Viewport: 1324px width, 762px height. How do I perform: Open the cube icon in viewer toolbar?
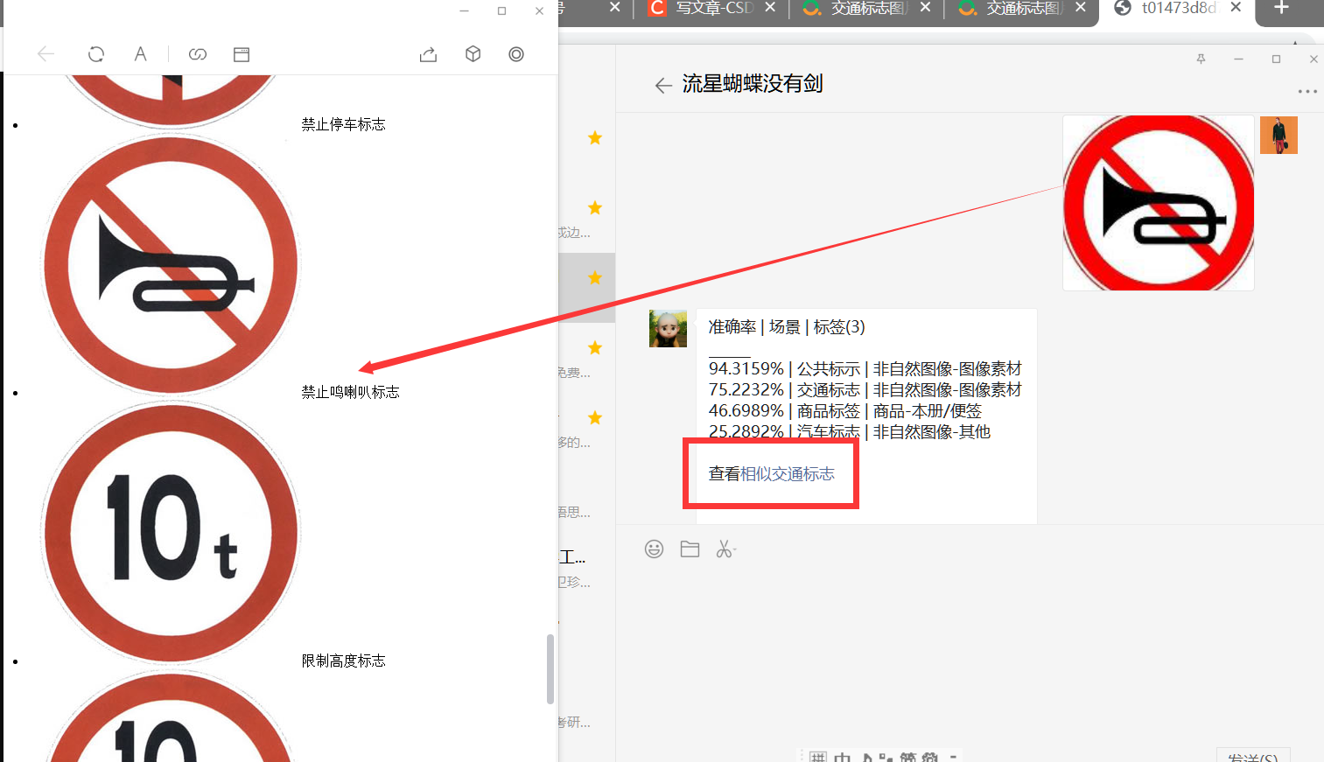pyautogui.click(x=473, y=54)
